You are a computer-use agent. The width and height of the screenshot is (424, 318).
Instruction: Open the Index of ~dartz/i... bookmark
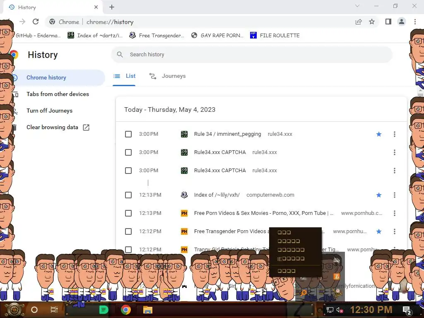95,36
